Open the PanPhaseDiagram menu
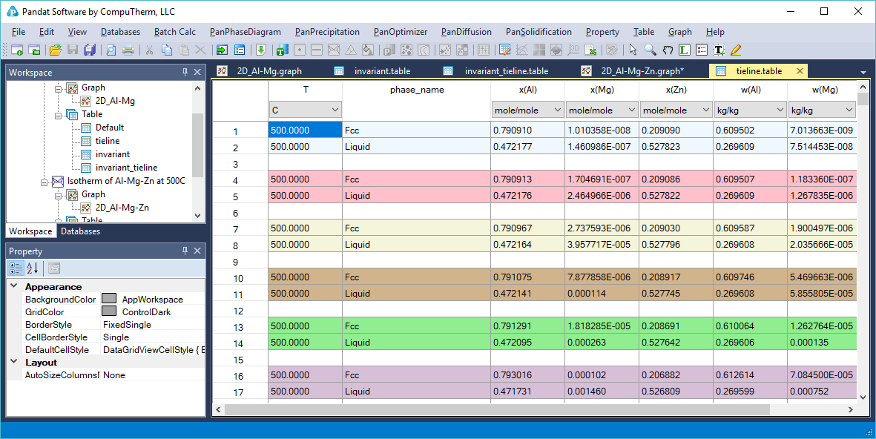876x439 pixels. coord(245,32)
